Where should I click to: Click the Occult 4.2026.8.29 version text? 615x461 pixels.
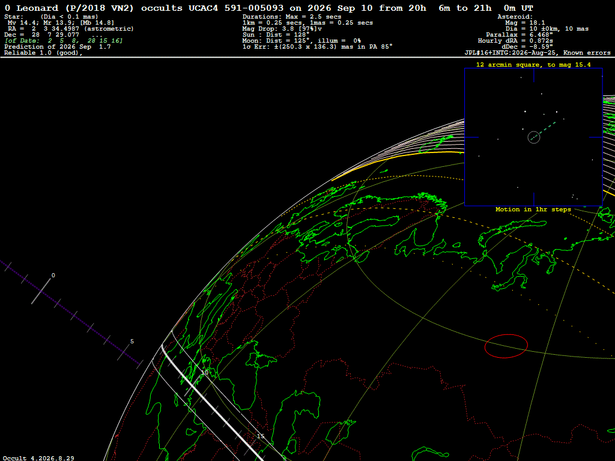click(x=38, y=458)
